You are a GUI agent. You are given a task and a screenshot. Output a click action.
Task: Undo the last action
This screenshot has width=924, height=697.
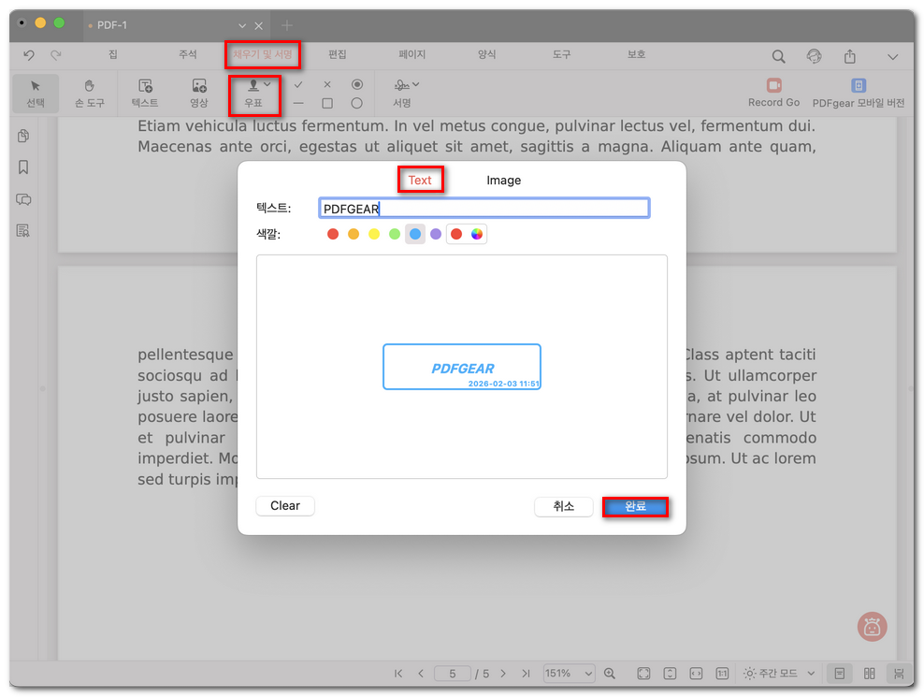28,55
